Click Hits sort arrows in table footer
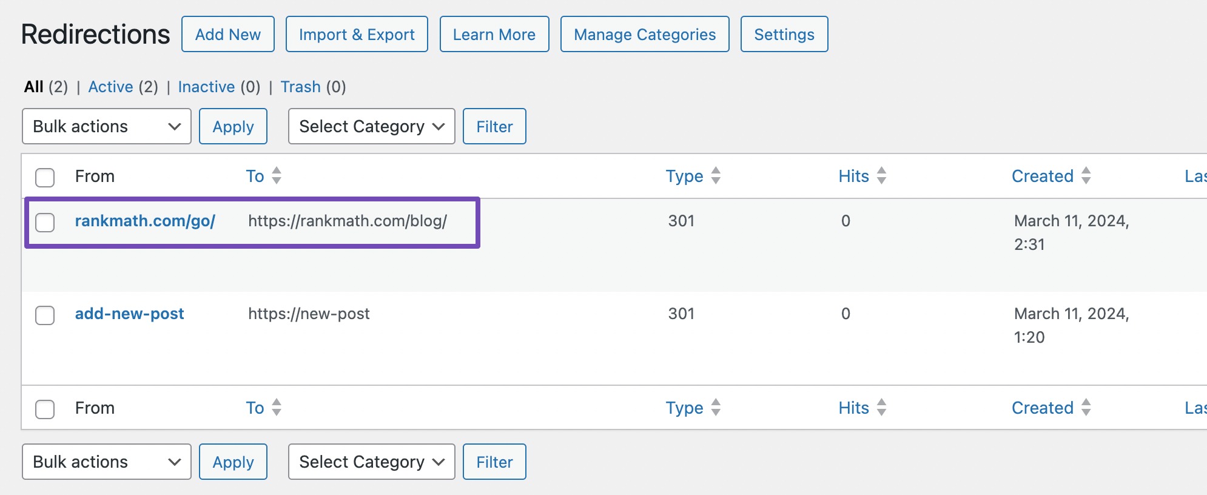Viewport: 1207px width, 495px height. click(x=881, y=408)
